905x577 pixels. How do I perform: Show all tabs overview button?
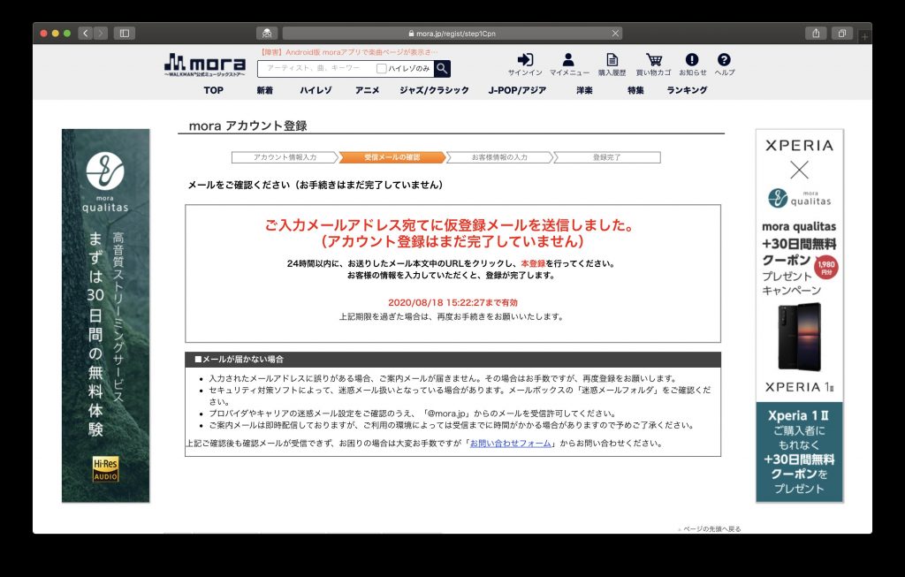[x=842, y=34]
